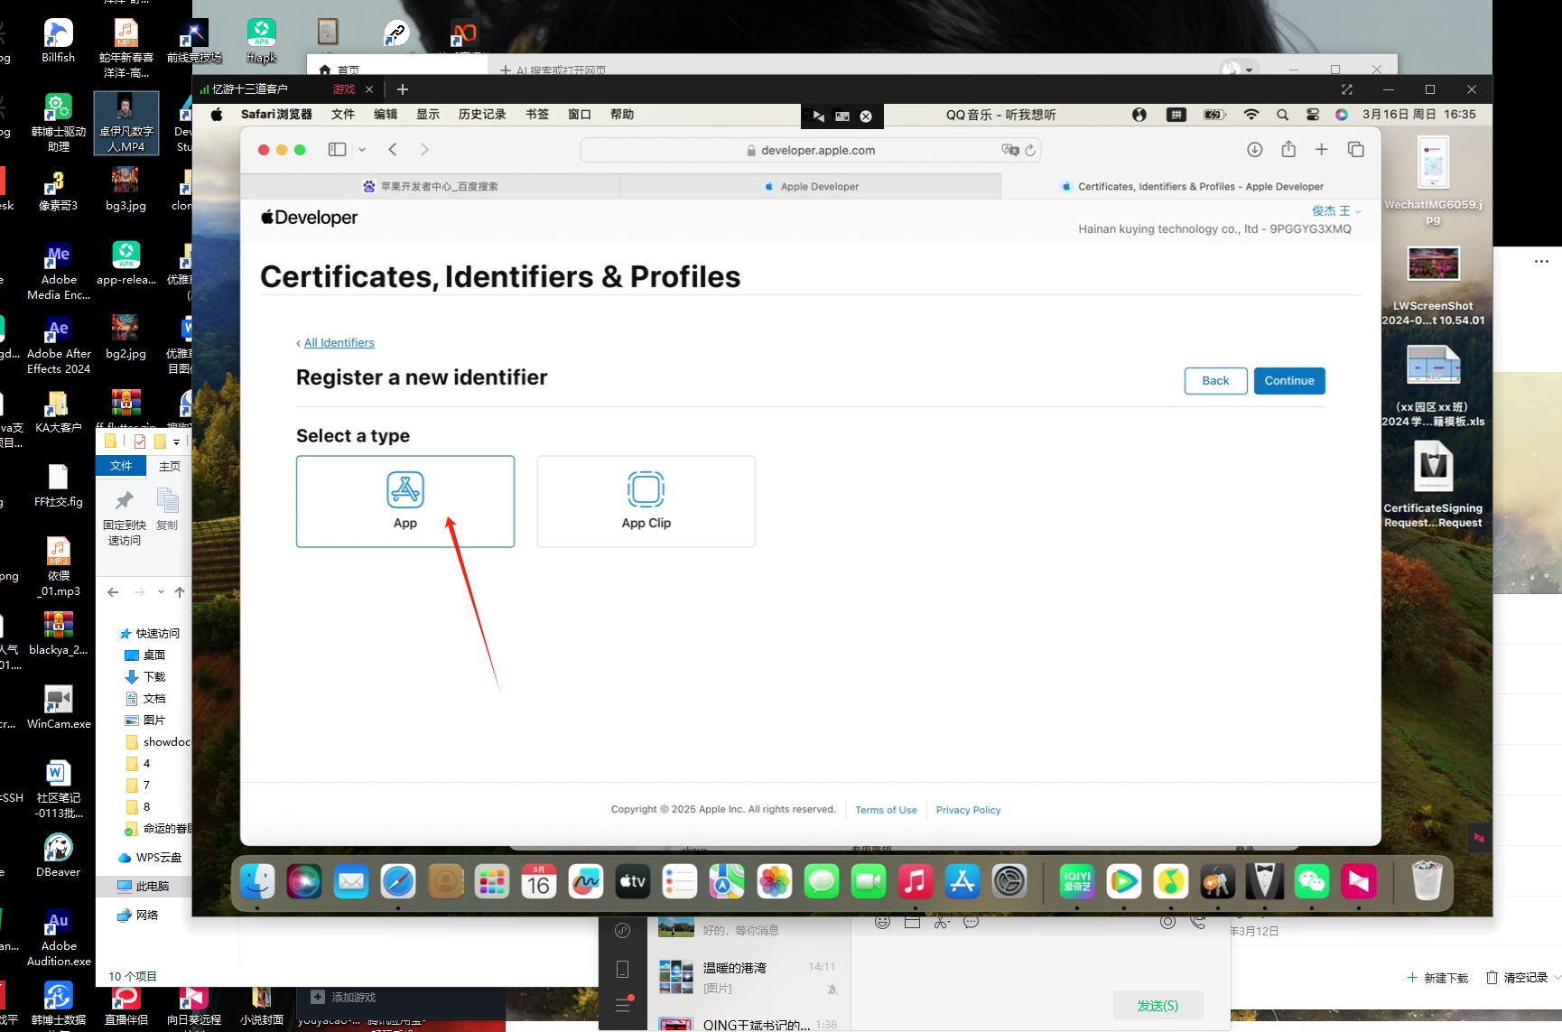Click the battery status icon
The width and height of the screenshot is (1562, 1032).
(1214, 115)
